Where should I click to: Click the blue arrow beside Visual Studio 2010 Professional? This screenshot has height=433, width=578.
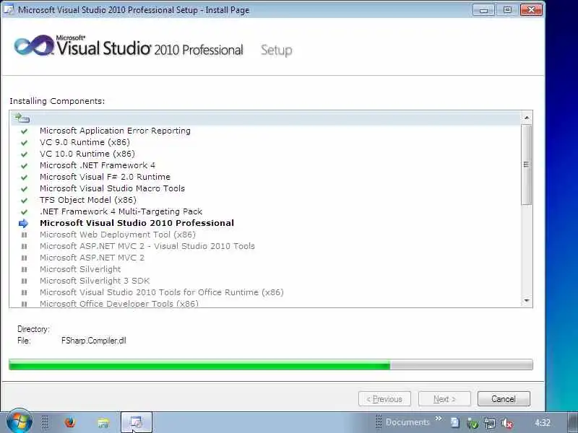click(23, 223)
